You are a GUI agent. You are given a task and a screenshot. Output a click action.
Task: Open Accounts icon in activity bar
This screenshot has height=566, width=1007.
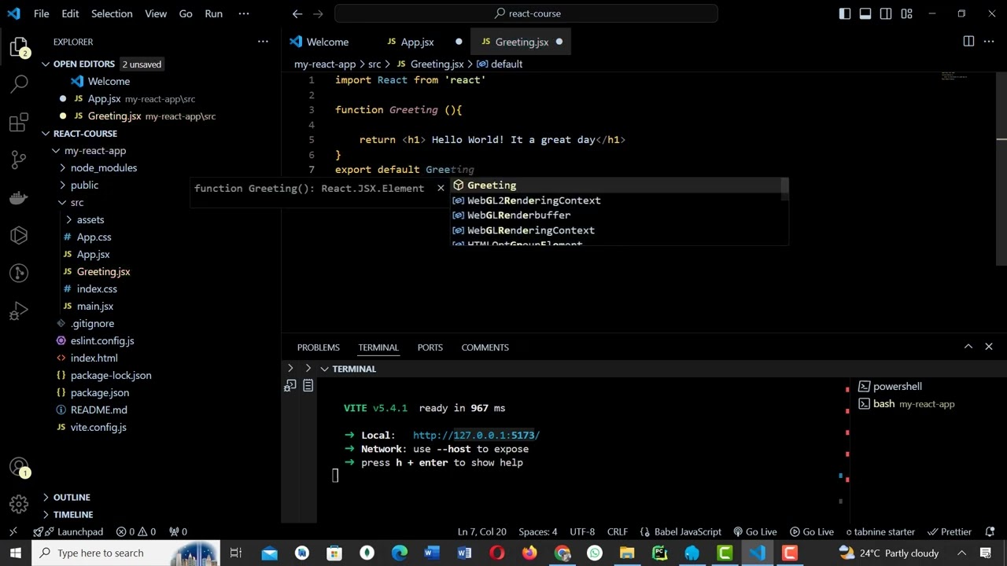tap(19, 466)
